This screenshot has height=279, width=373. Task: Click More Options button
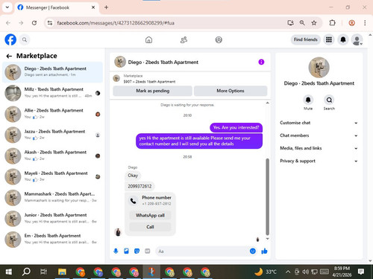[231, 91]
